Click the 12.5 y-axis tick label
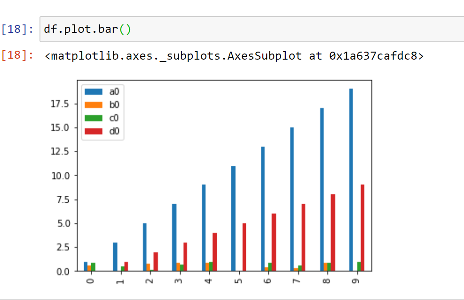This screenshot has width=464, height=300. [60, 152]
